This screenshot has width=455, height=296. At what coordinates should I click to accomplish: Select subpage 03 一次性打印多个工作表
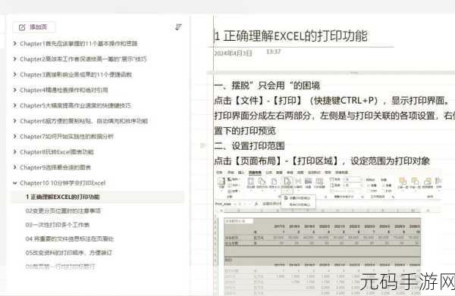[58, 225]
